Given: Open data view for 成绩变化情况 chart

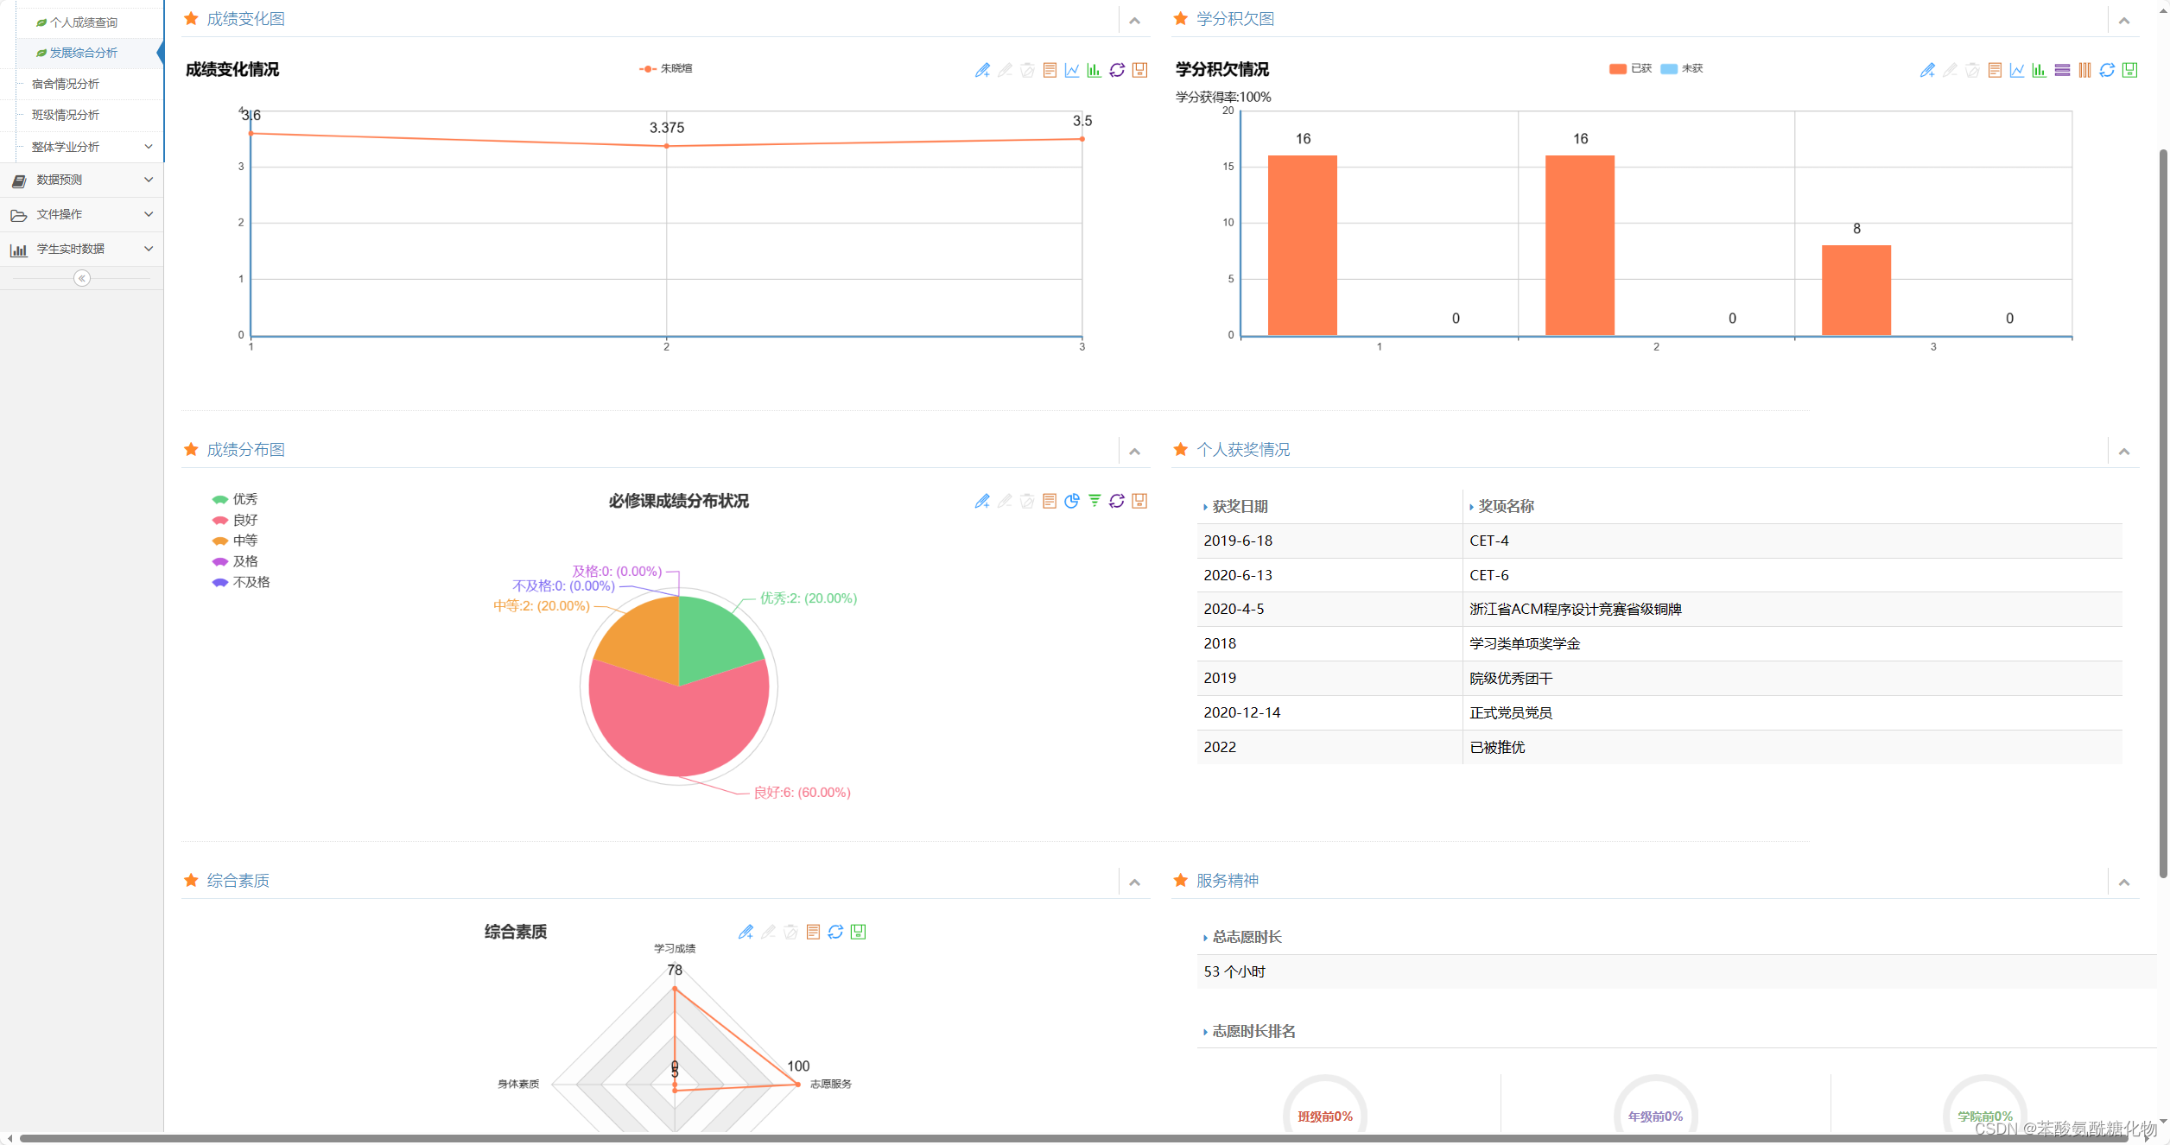Looking at the screenshot, I should 1050,71.
